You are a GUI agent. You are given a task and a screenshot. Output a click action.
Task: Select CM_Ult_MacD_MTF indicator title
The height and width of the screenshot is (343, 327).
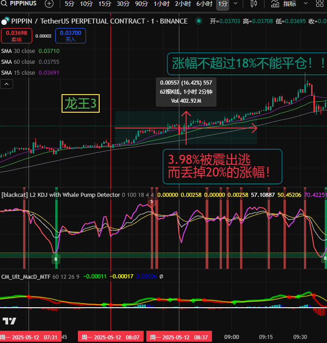pos(26,276)
